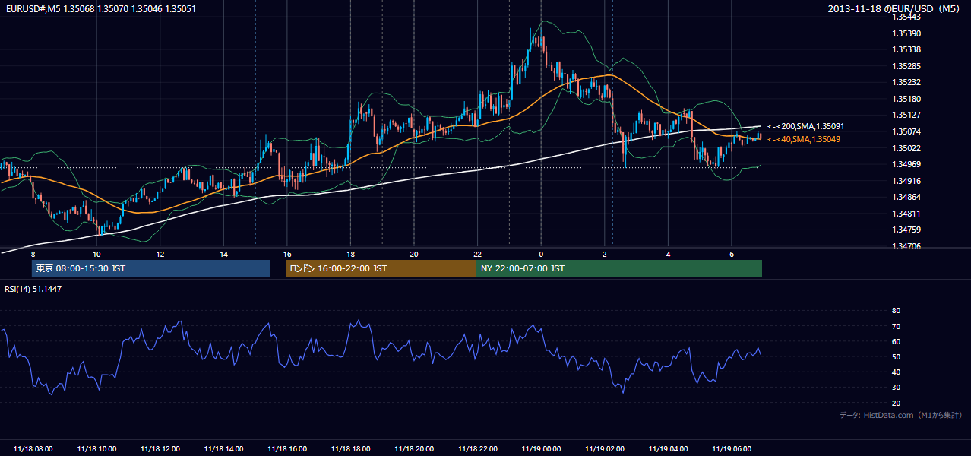Click price axis value 1.35285

coord(906,66)
